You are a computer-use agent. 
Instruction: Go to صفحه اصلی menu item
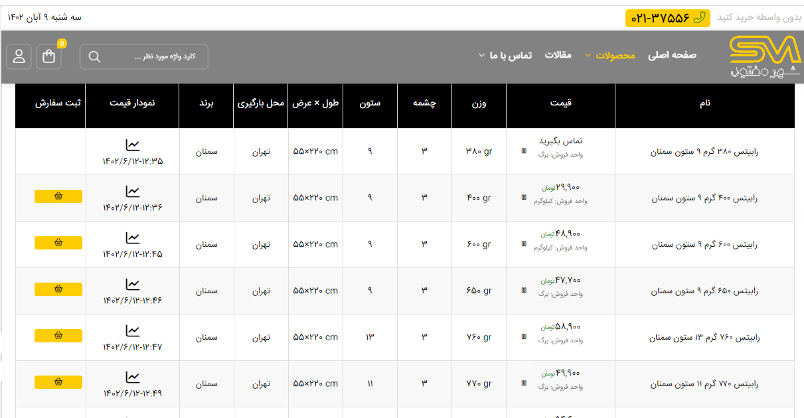point(672,56)
